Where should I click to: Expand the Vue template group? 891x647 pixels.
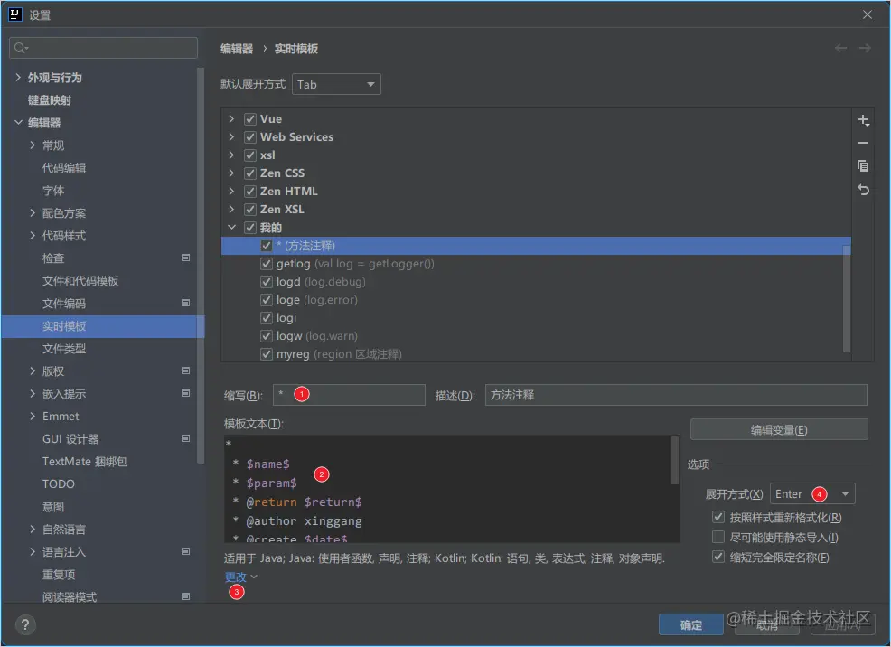click(x=231, y=118)
